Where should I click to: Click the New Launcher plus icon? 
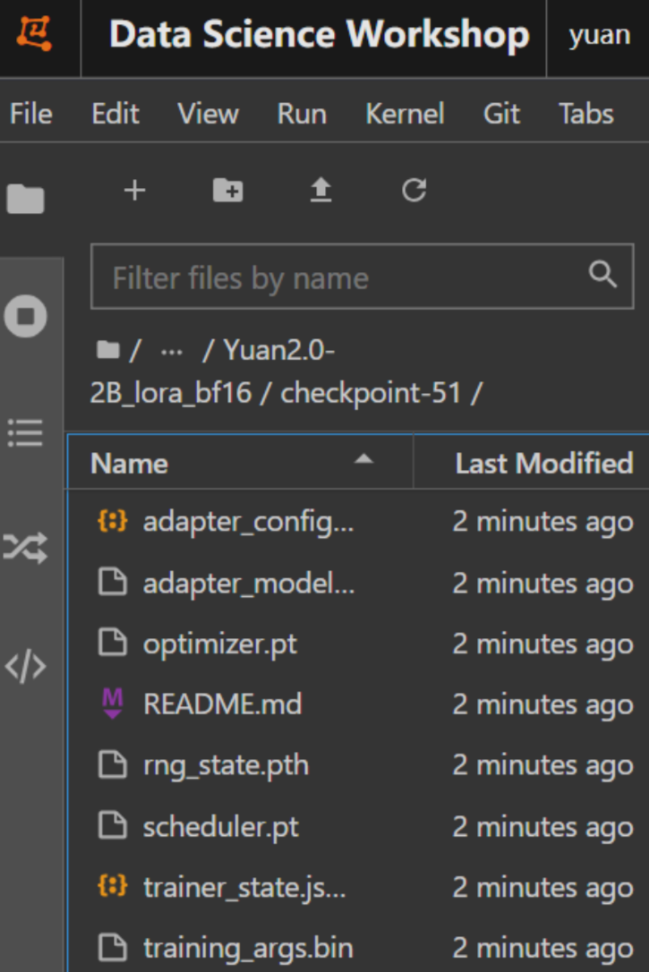[134, 191]
